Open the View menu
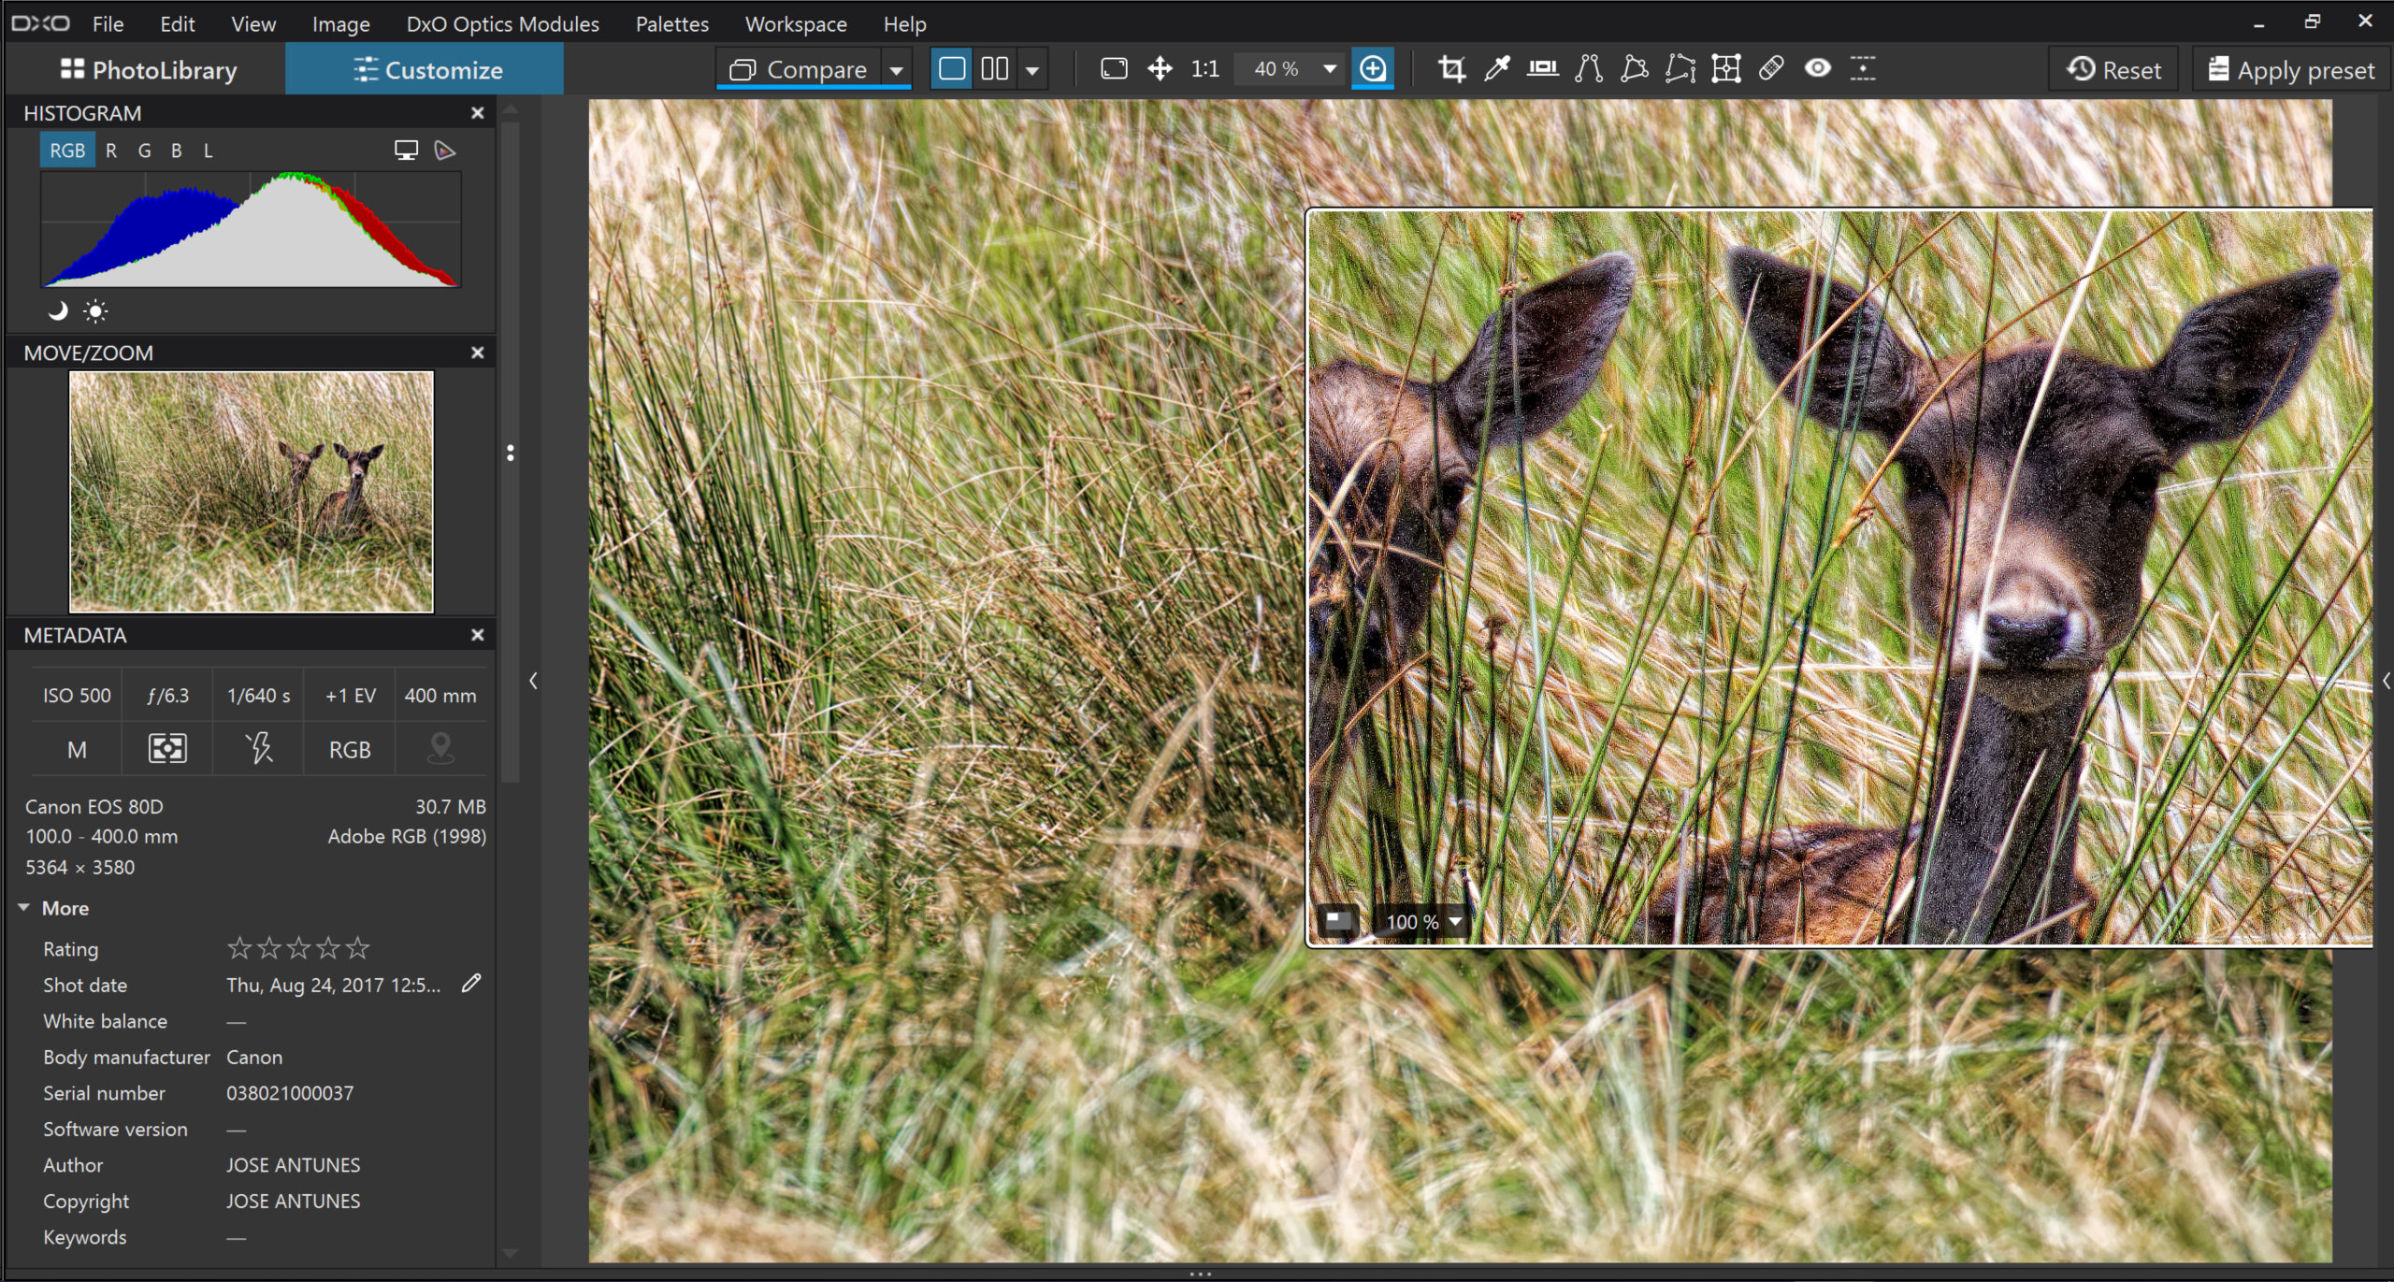The width and height of the screenshot is (2394, 1282). click(x=253, y=23)
